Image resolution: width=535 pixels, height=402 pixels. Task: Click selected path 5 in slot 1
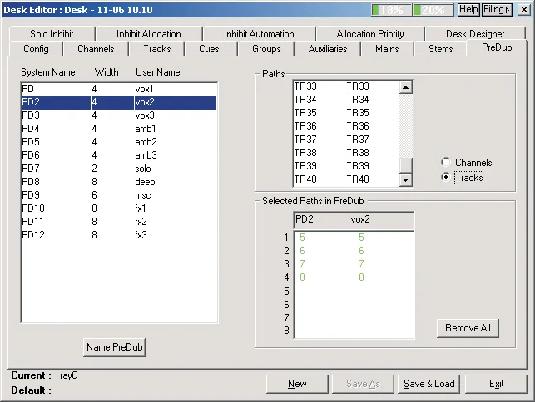pyautogui.click(x=354, y=237)
